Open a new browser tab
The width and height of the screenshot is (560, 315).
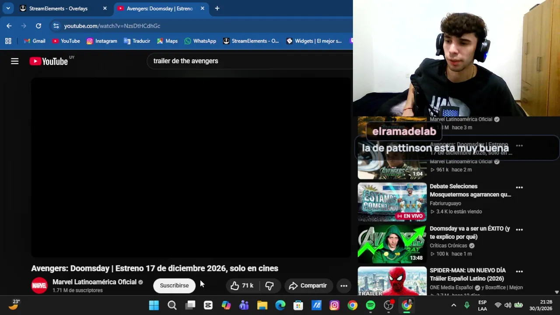pos(217,8)
